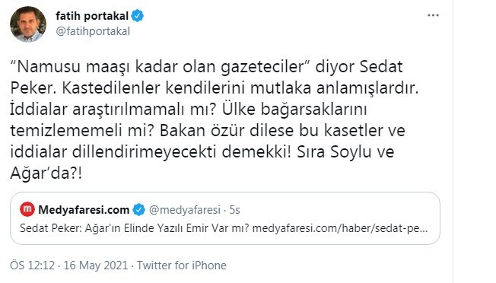Open the fatih portakal display name
This screenshot has width=496, height=283.
(x=92, y=16)
